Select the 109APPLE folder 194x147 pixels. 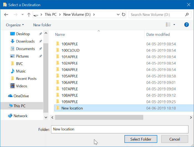point(70,102)
